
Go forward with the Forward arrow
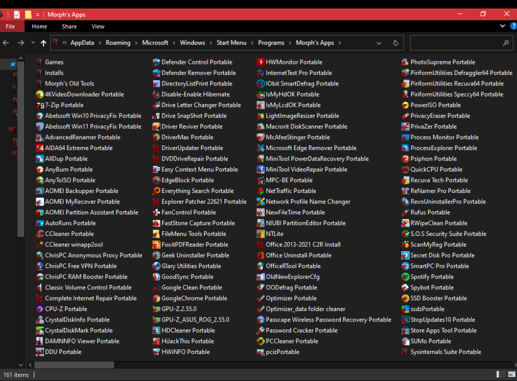pos(21,43)
